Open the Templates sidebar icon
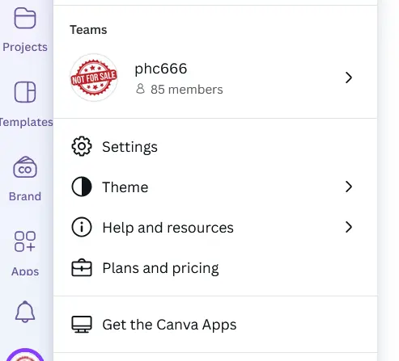This screenshot has width=399, height=361. (25, 92)
